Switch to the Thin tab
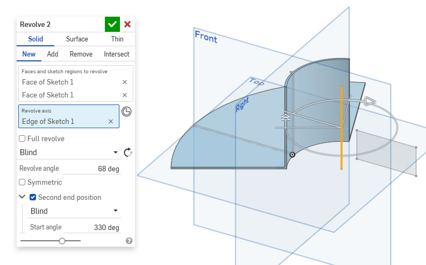The width and height of the screenshot is (426, 265). 117,39
